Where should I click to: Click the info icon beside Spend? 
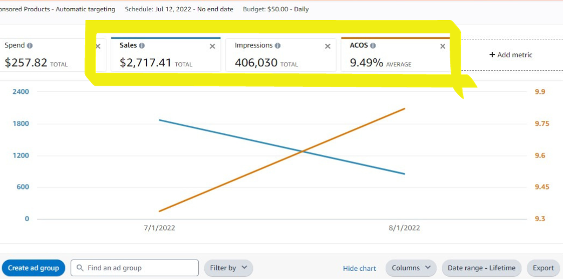pyautogui.click(x=30, y=46)
